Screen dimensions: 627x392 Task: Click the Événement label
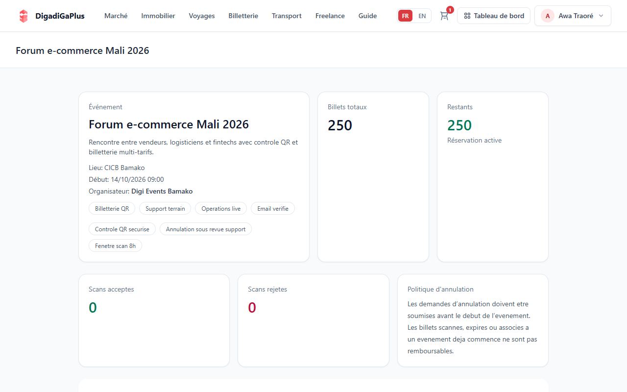(105, 107)
